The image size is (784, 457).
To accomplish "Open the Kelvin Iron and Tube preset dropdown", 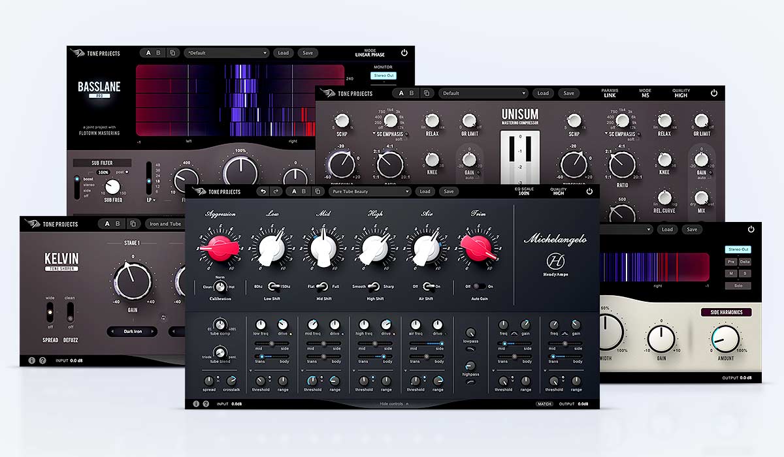I will 164,224.
